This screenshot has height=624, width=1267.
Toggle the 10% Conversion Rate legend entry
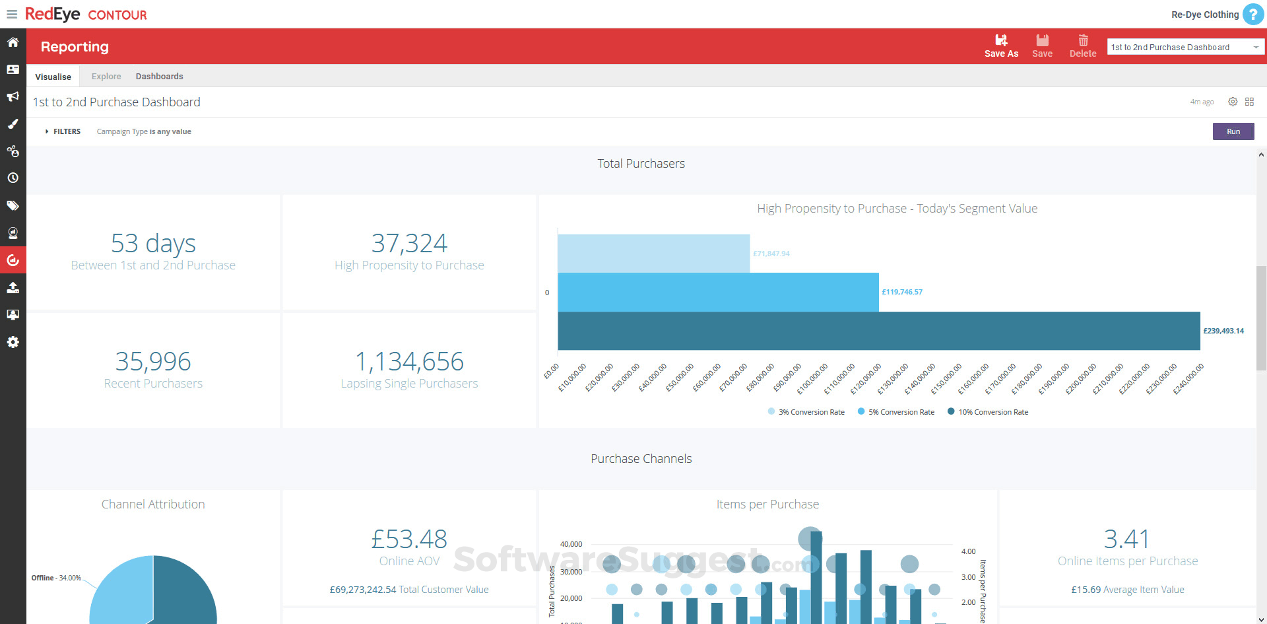point(987,411)
